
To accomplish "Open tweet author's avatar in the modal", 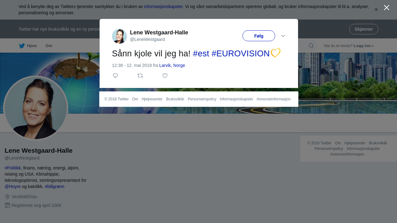I will point(119,36).
